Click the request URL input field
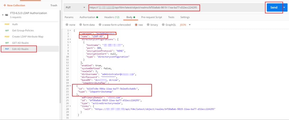Image resolution: width=289 pixels, height=120 pixels. point(176,7)
